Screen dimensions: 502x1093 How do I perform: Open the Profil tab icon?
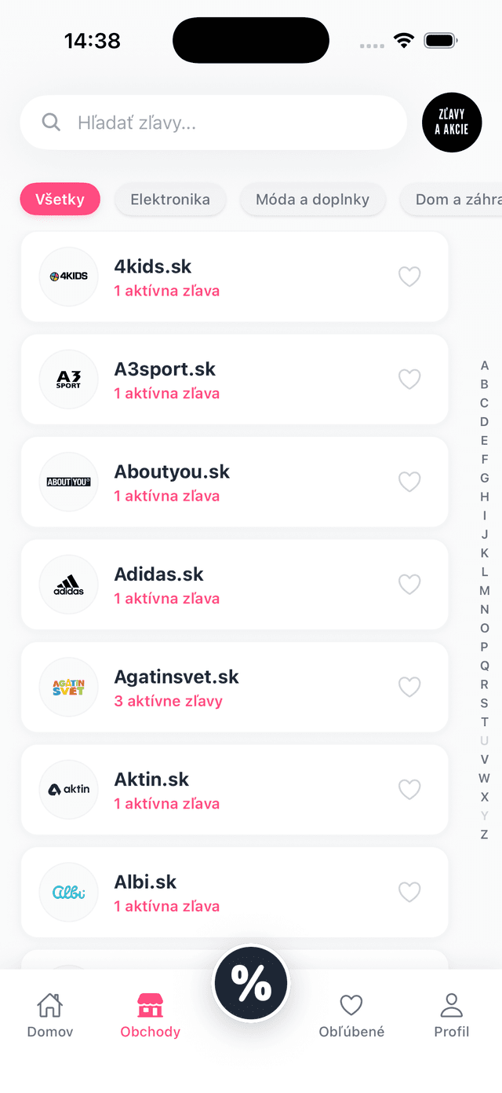(x=452, y=1005)
